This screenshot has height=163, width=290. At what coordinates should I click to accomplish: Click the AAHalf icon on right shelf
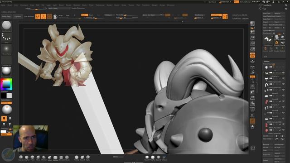point(252,49)
